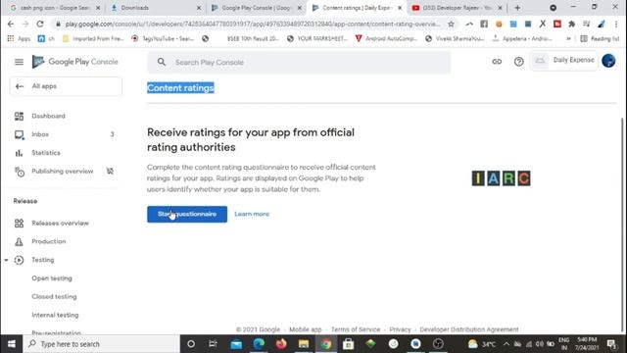Collapse the Testing section arrow
The height and width of the screenshot is (353, 627).
click(x=7, y=260)
